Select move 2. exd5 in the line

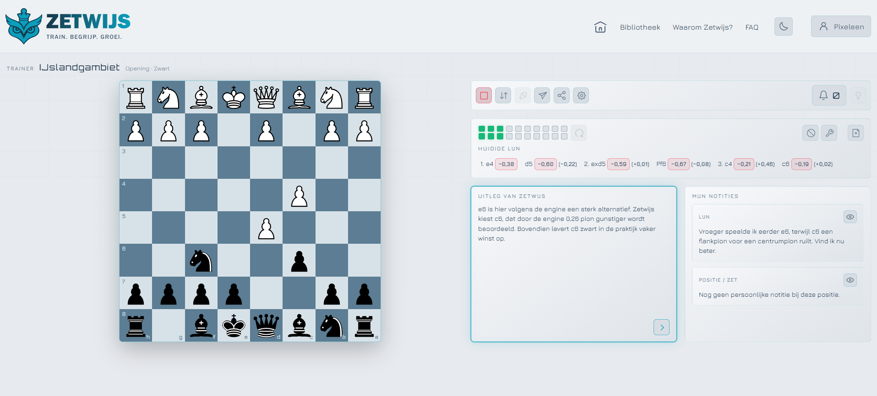(594, 164)
